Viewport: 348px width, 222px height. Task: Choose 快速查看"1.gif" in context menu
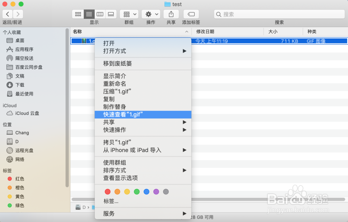point(143,114)
